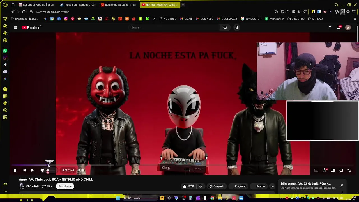Expand the DIRECTOS bookmarks folder
Viewport: 359px width, 202px height.
(296, 19)
